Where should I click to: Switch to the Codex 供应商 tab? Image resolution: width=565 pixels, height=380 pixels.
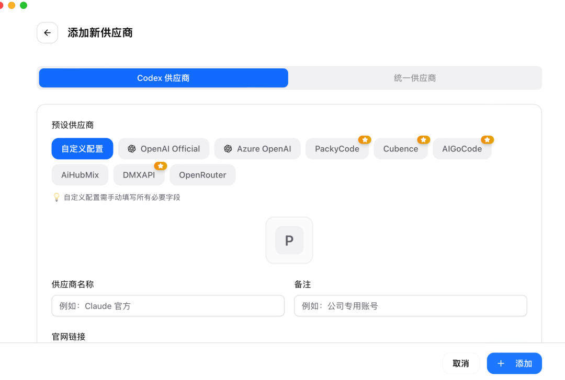coord(163,77)
